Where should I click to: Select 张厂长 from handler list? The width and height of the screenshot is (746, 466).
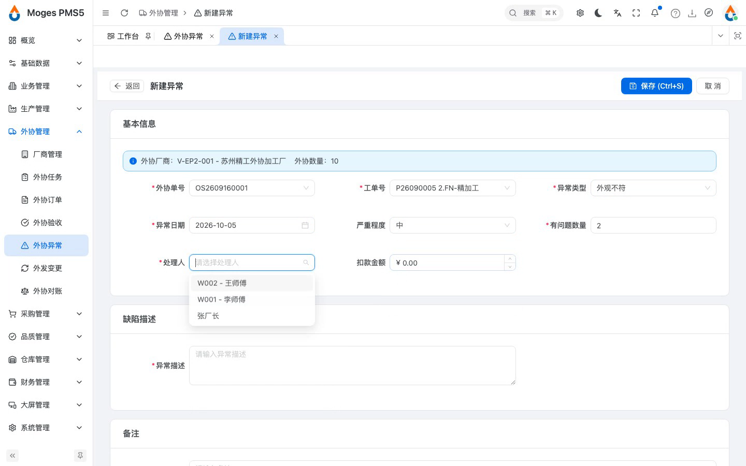tap(252, 316)
